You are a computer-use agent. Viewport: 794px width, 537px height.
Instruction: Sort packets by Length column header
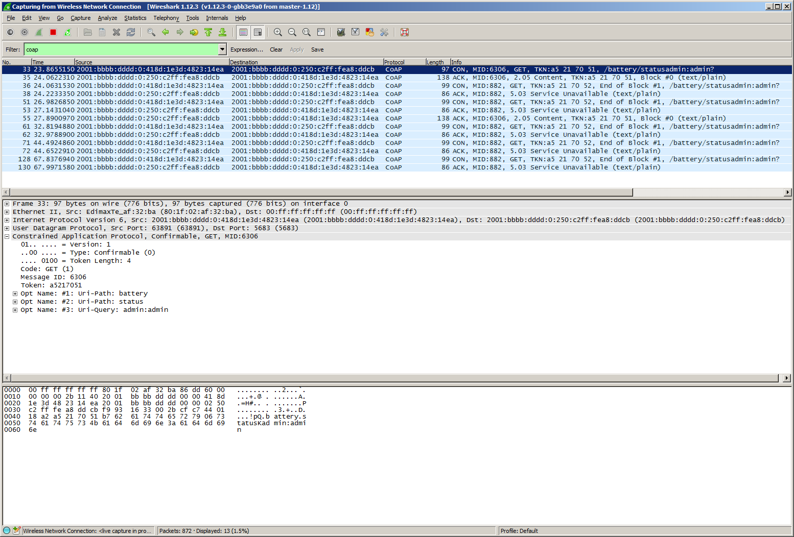(x=438, y=62)
